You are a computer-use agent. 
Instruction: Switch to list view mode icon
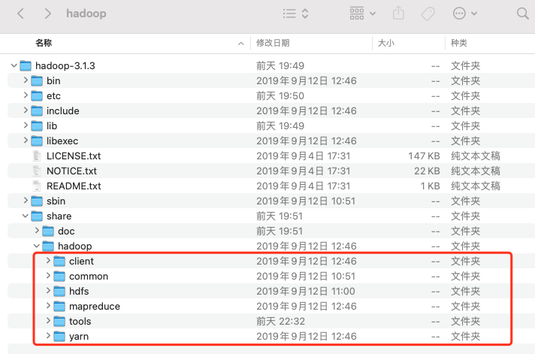click(289, 14)
